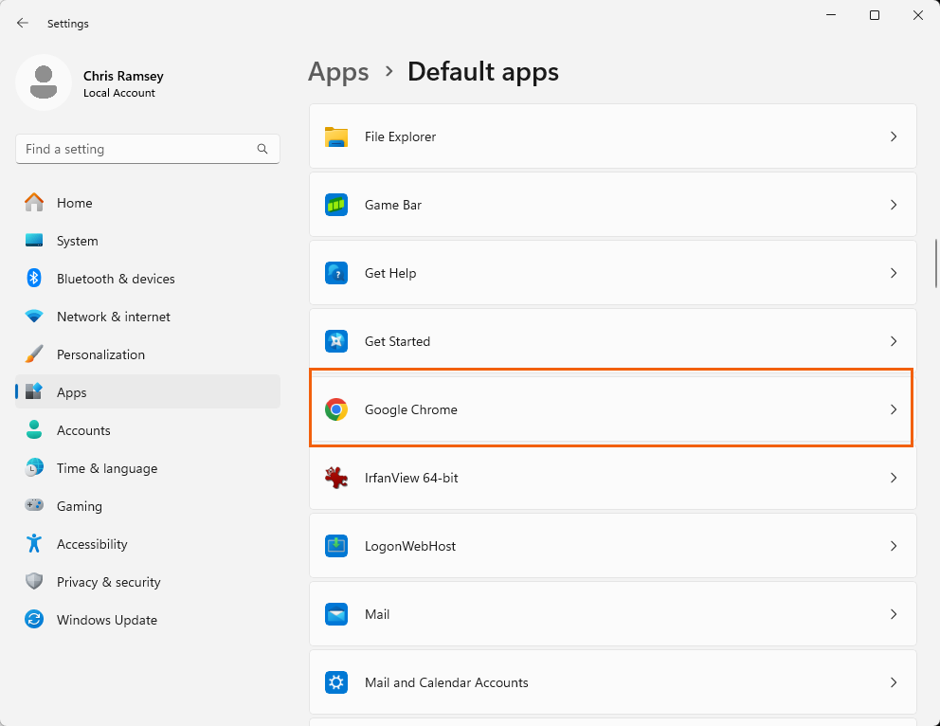Click the Mail and Calendar Accounts gear icon
The width and height of the screenshot is (940, 726).
point(336,682)
